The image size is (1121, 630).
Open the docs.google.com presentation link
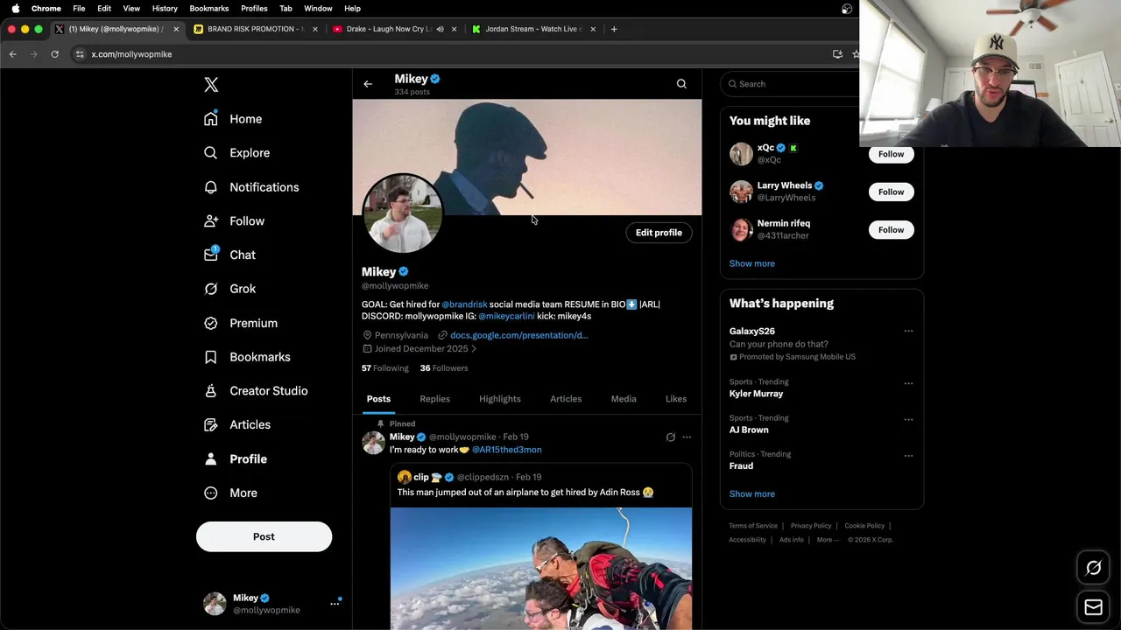[x=518, y=335]
